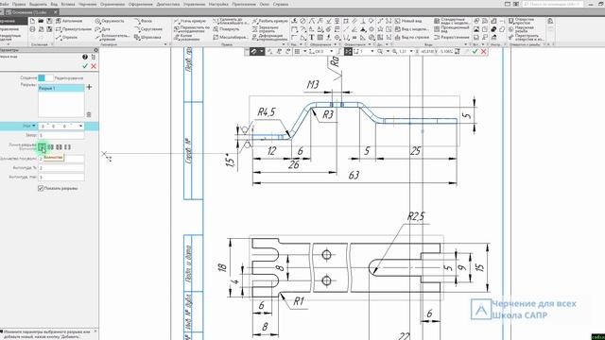Insert Стандартные виды с модели

pyautogui.click(x=452, y=21)
